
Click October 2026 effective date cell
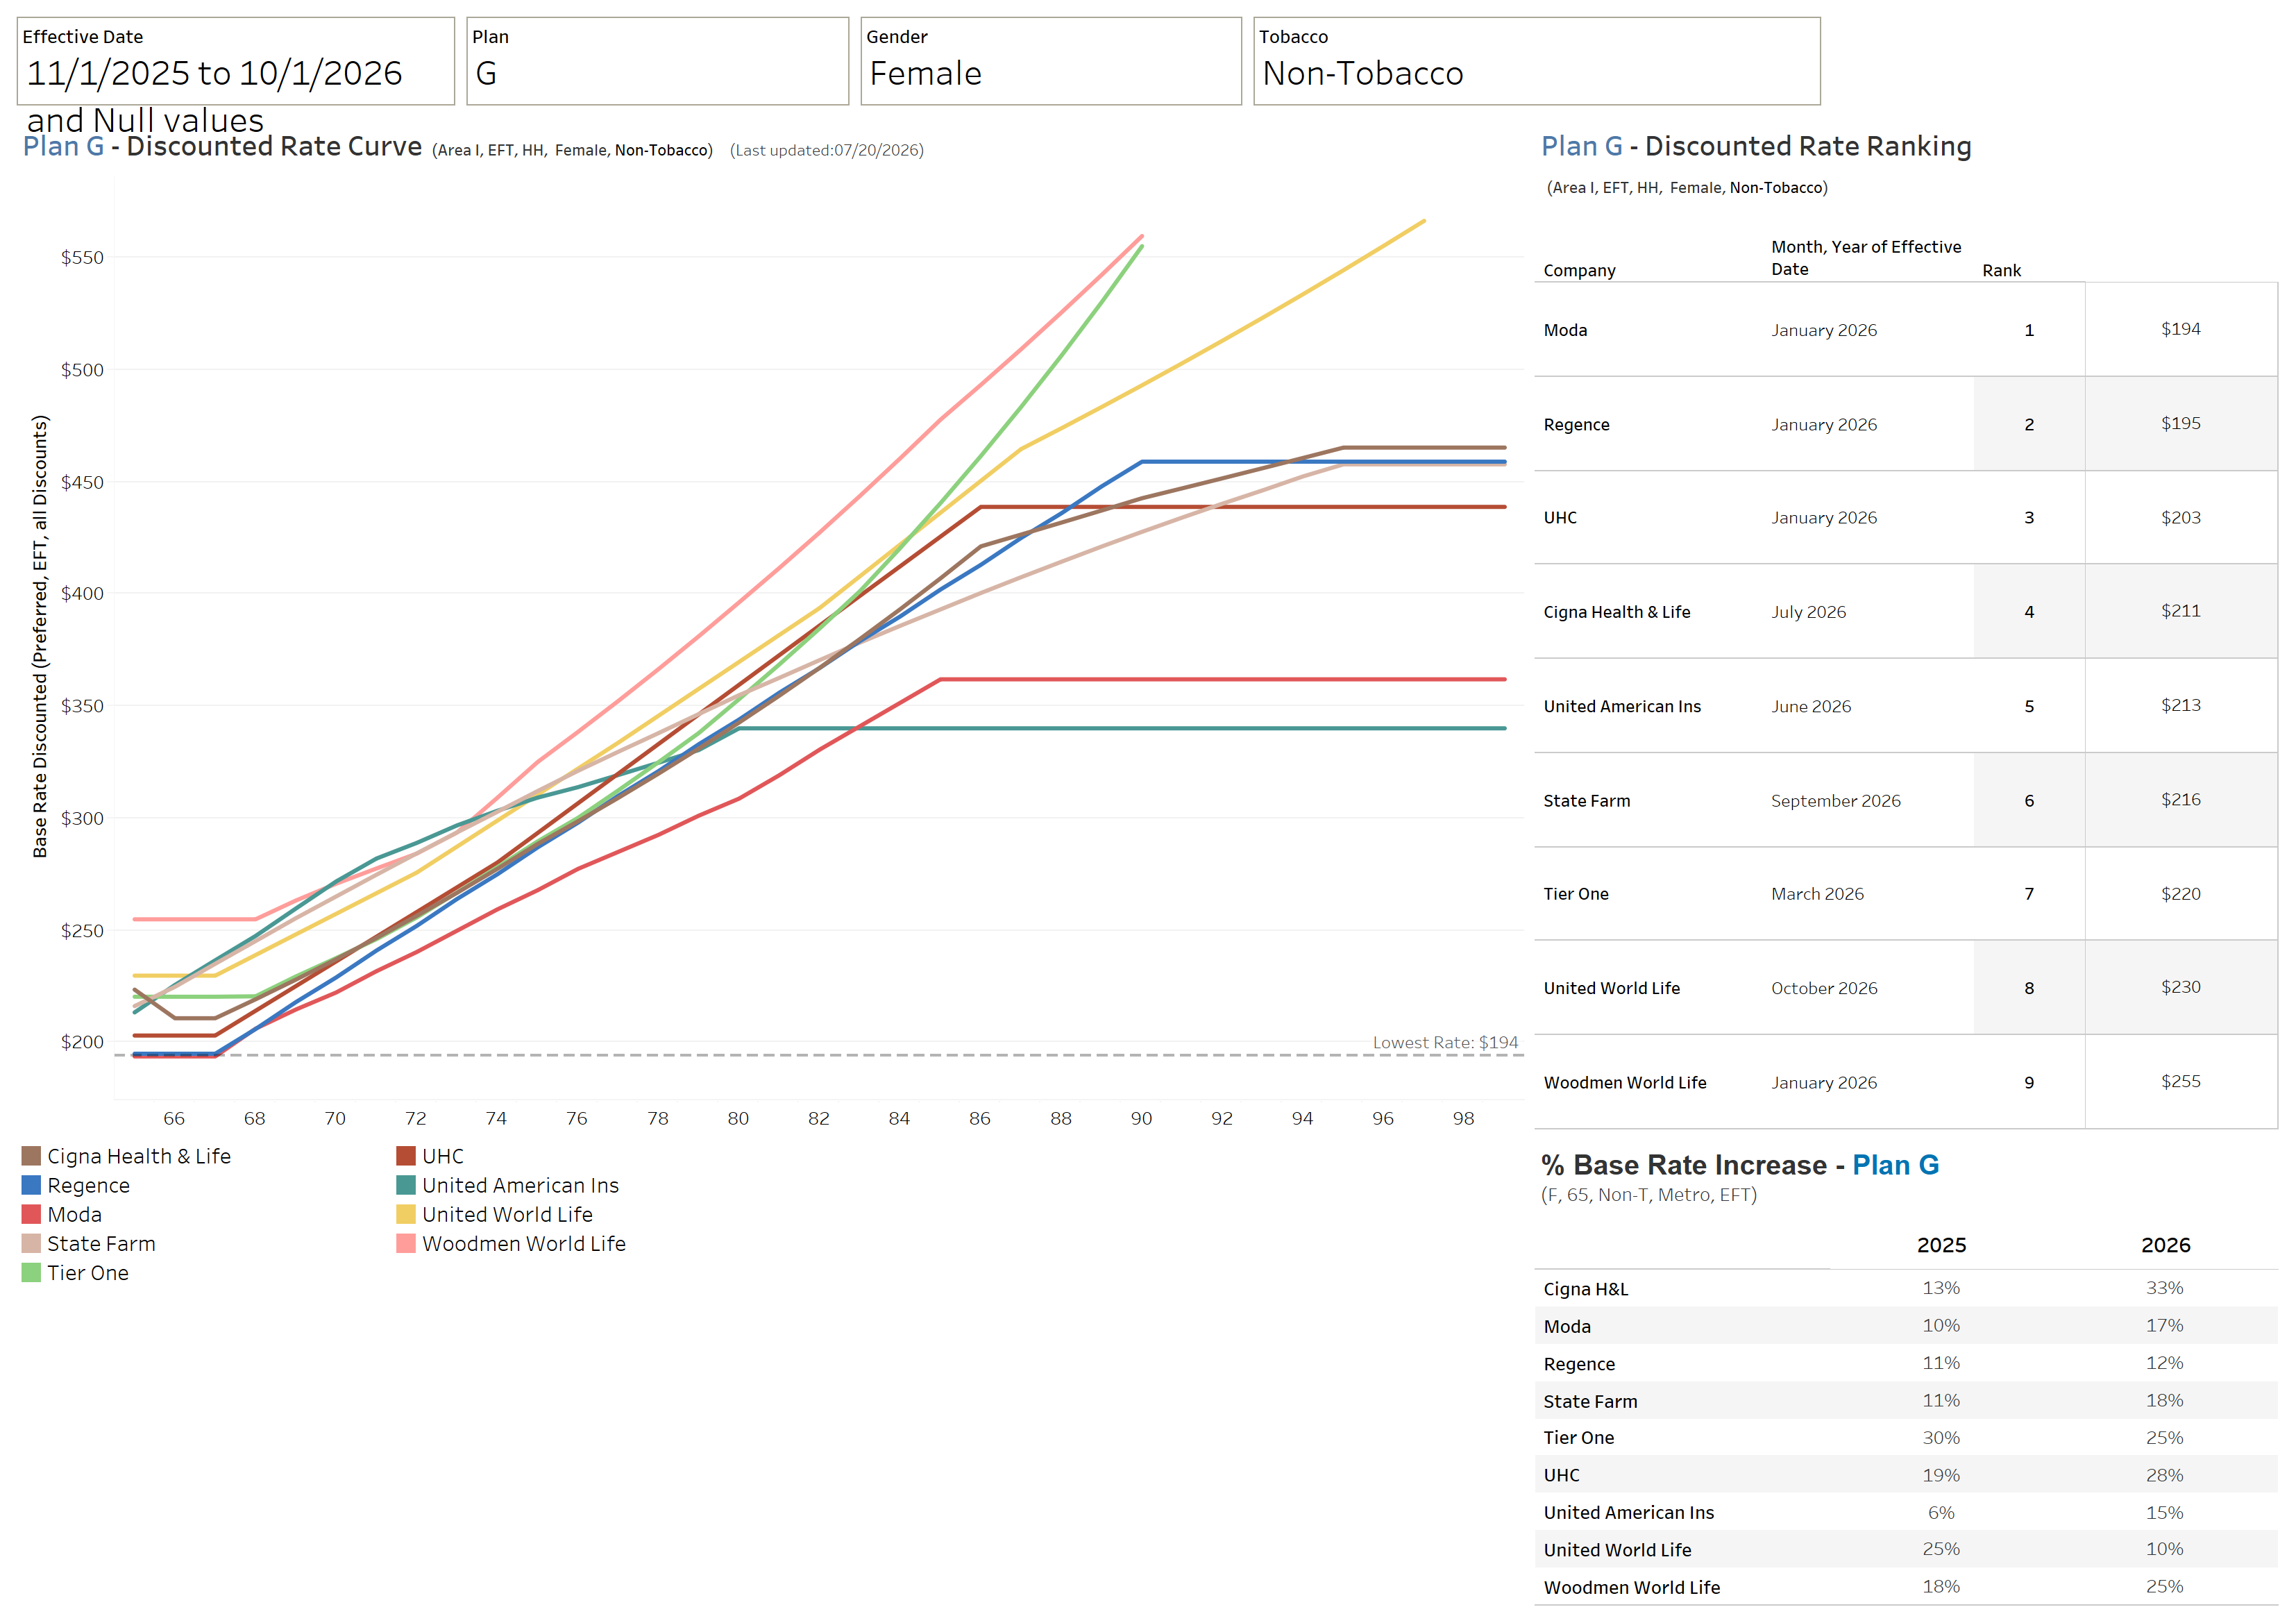tap(1824, 988)
